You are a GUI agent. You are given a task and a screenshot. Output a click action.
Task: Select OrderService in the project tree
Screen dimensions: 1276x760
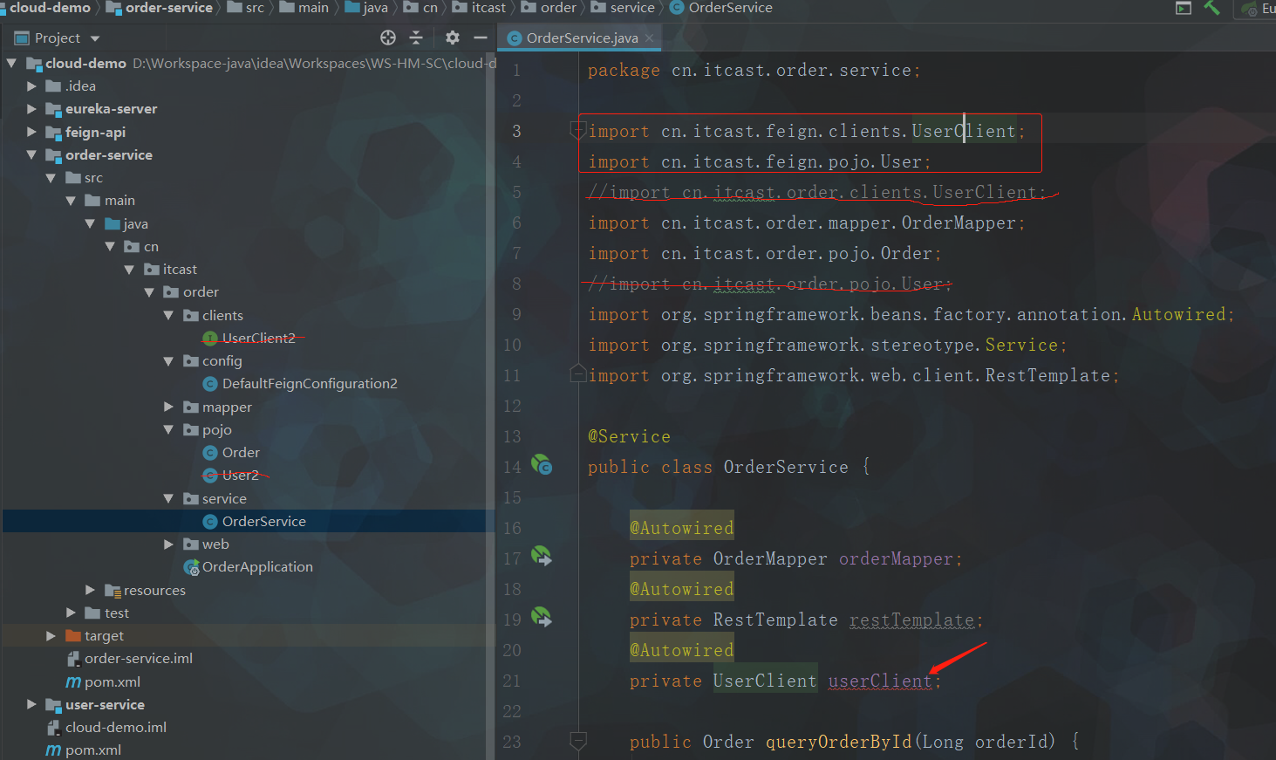[x=263, y=522]
